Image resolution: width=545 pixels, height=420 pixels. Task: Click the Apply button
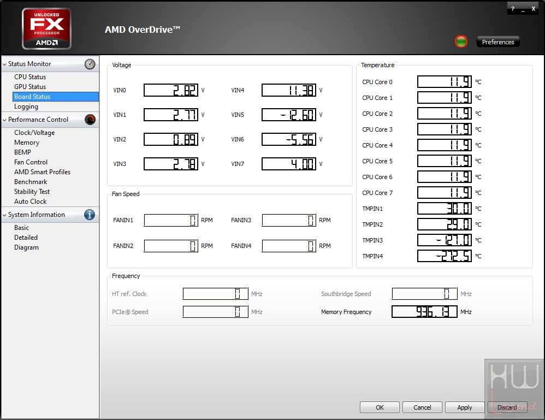[x=465, y=407]
